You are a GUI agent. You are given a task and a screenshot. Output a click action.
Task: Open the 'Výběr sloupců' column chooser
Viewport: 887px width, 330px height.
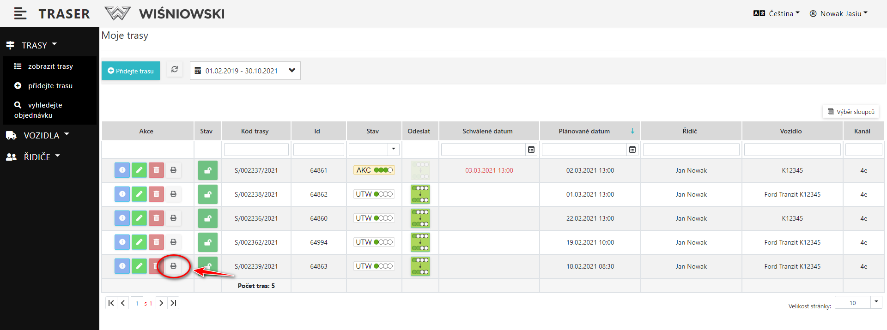851,112
